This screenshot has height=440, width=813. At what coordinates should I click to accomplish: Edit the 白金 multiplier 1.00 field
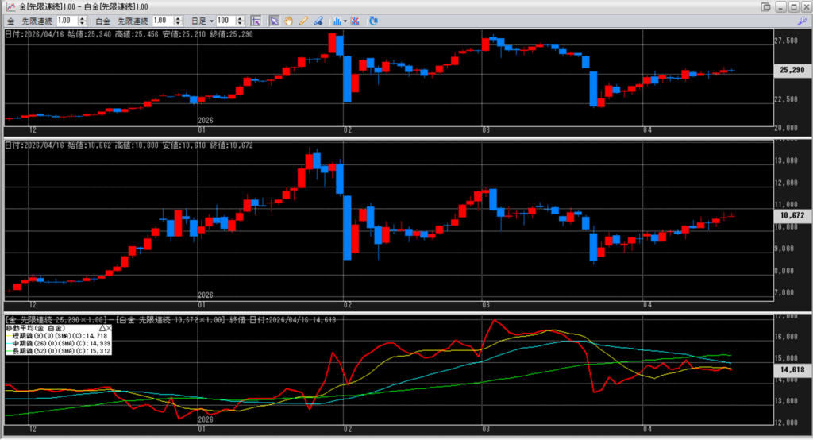click(x=162, y=21)
